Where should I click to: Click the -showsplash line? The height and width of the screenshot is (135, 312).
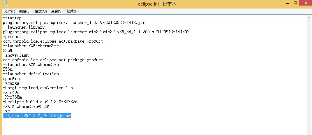[16, 55]
